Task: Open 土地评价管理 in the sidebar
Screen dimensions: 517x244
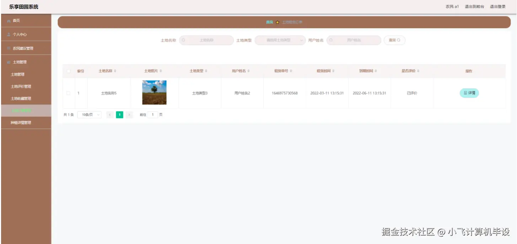Action: point(26,87)
